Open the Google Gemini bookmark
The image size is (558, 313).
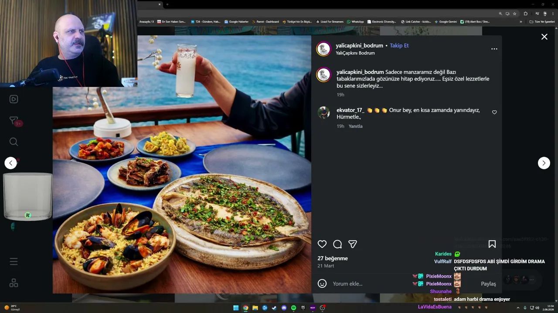coord(446,22)
